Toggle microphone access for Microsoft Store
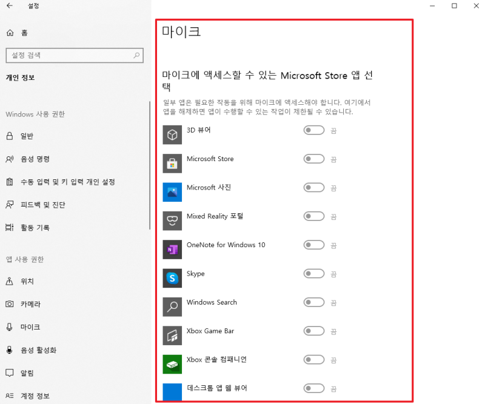 (x=313, y=159)
